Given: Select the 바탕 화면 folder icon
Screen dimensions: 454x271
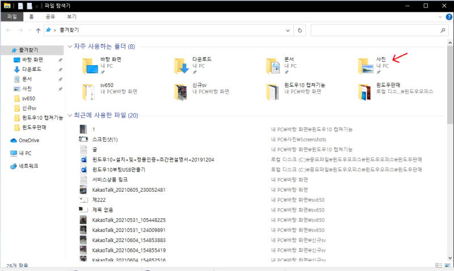Looking at the screenshot, I should 90,66.
